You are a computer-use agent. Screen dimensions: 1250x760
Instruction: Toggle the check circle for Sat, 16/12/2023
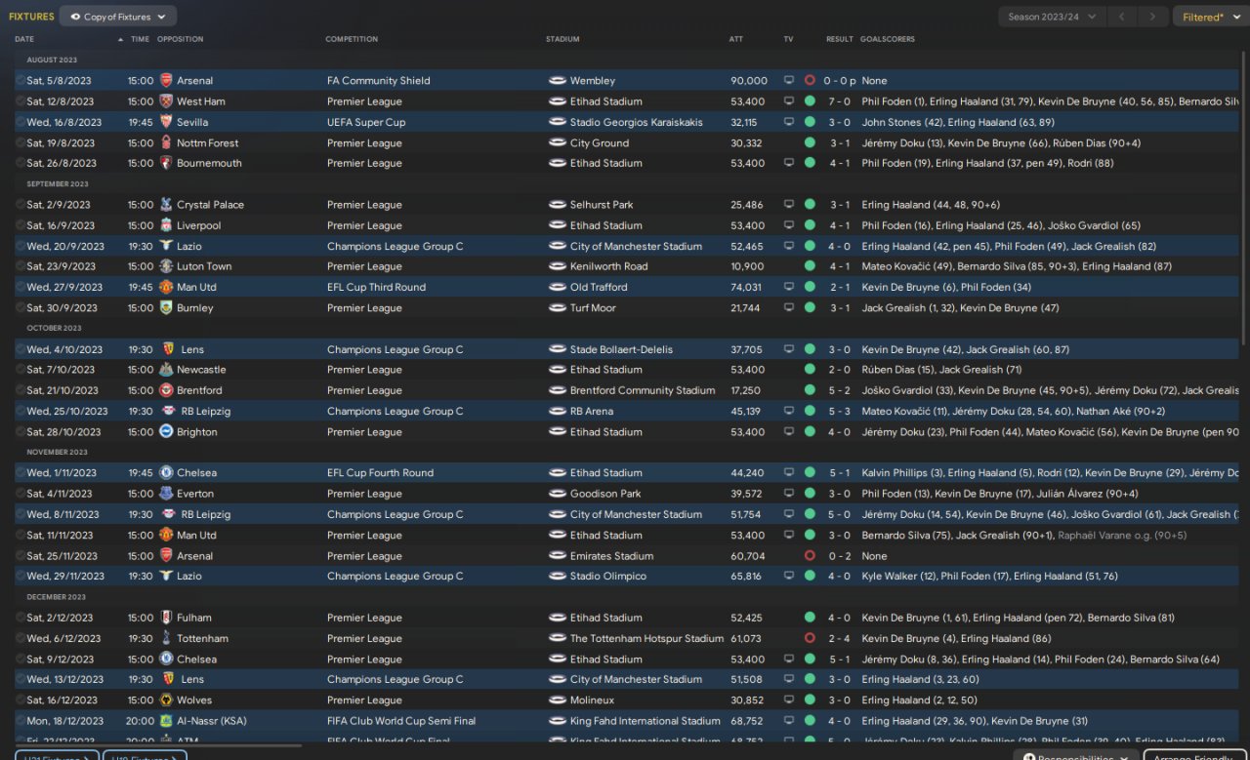tap(21, 700)
